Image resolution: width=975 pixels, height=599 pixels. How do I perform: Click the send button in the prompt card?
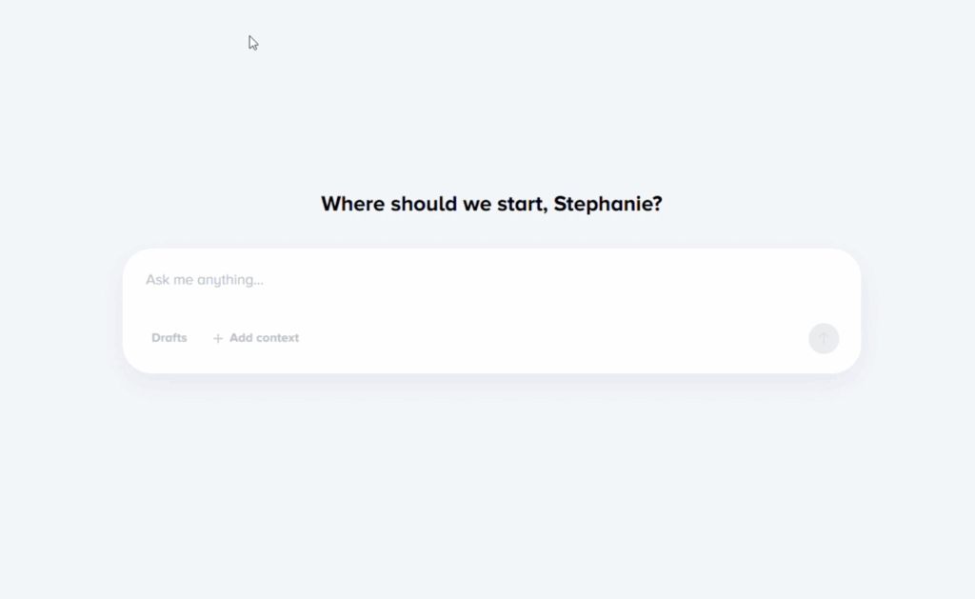coord(824,338)
